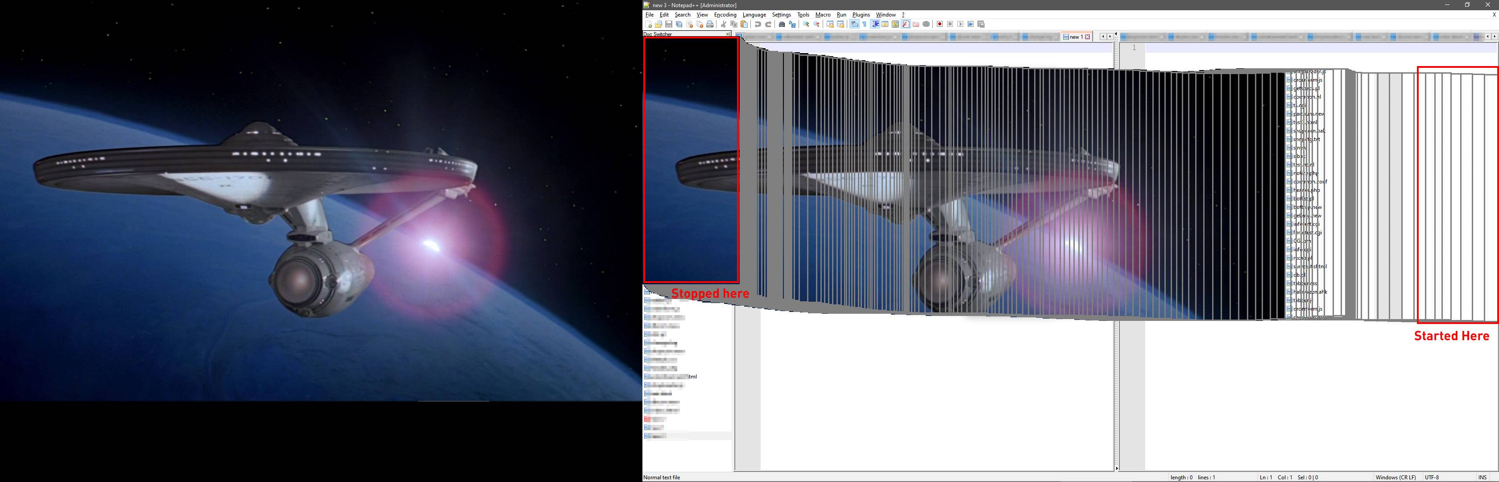Close the current document via toolbar icon
The image size is (1499, 482).
690,25
